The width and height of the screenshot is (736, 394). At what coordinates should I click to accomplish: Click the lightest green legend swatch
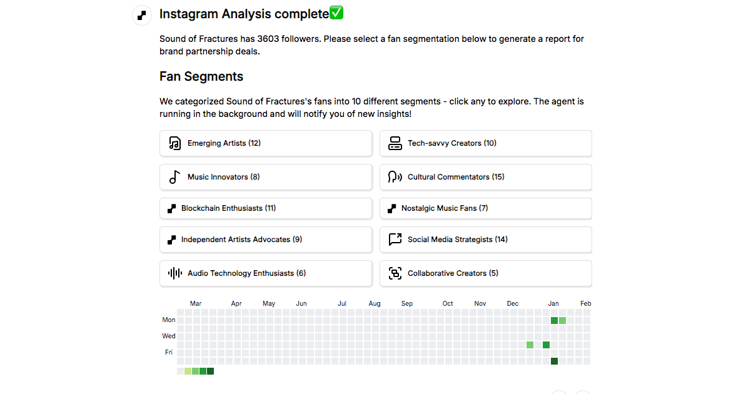click(188, 371)
